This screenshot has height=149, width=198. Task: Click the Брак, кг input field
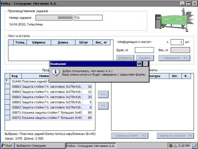tap(144, 50)
